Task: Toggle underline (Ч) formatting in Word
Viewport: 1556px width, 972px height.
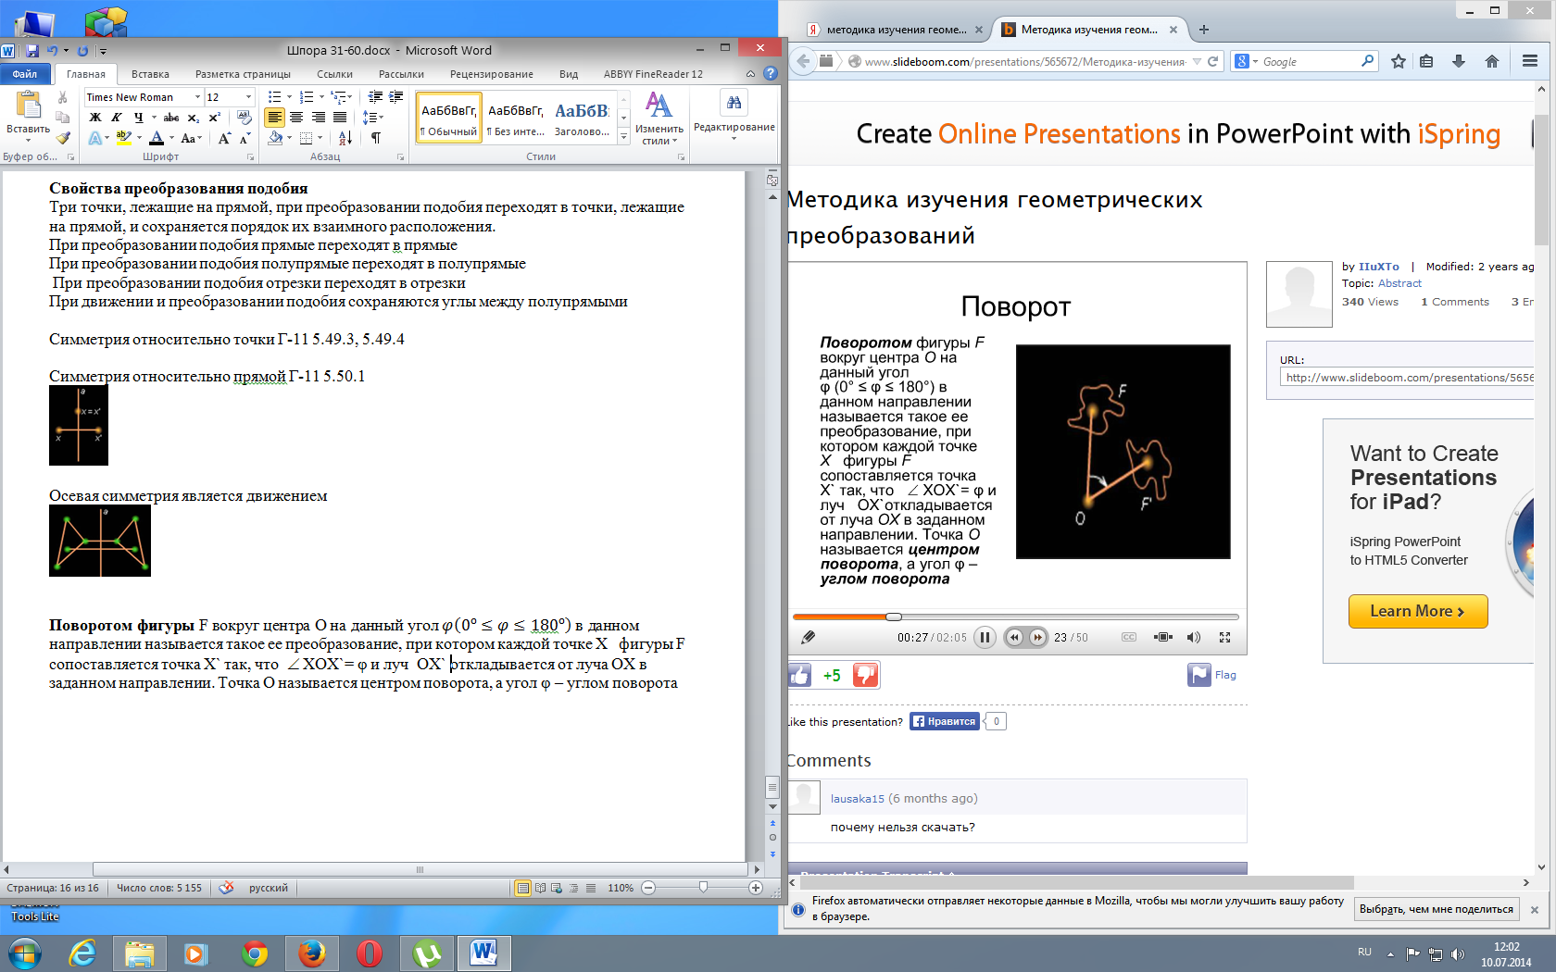Action: [138, 118]
